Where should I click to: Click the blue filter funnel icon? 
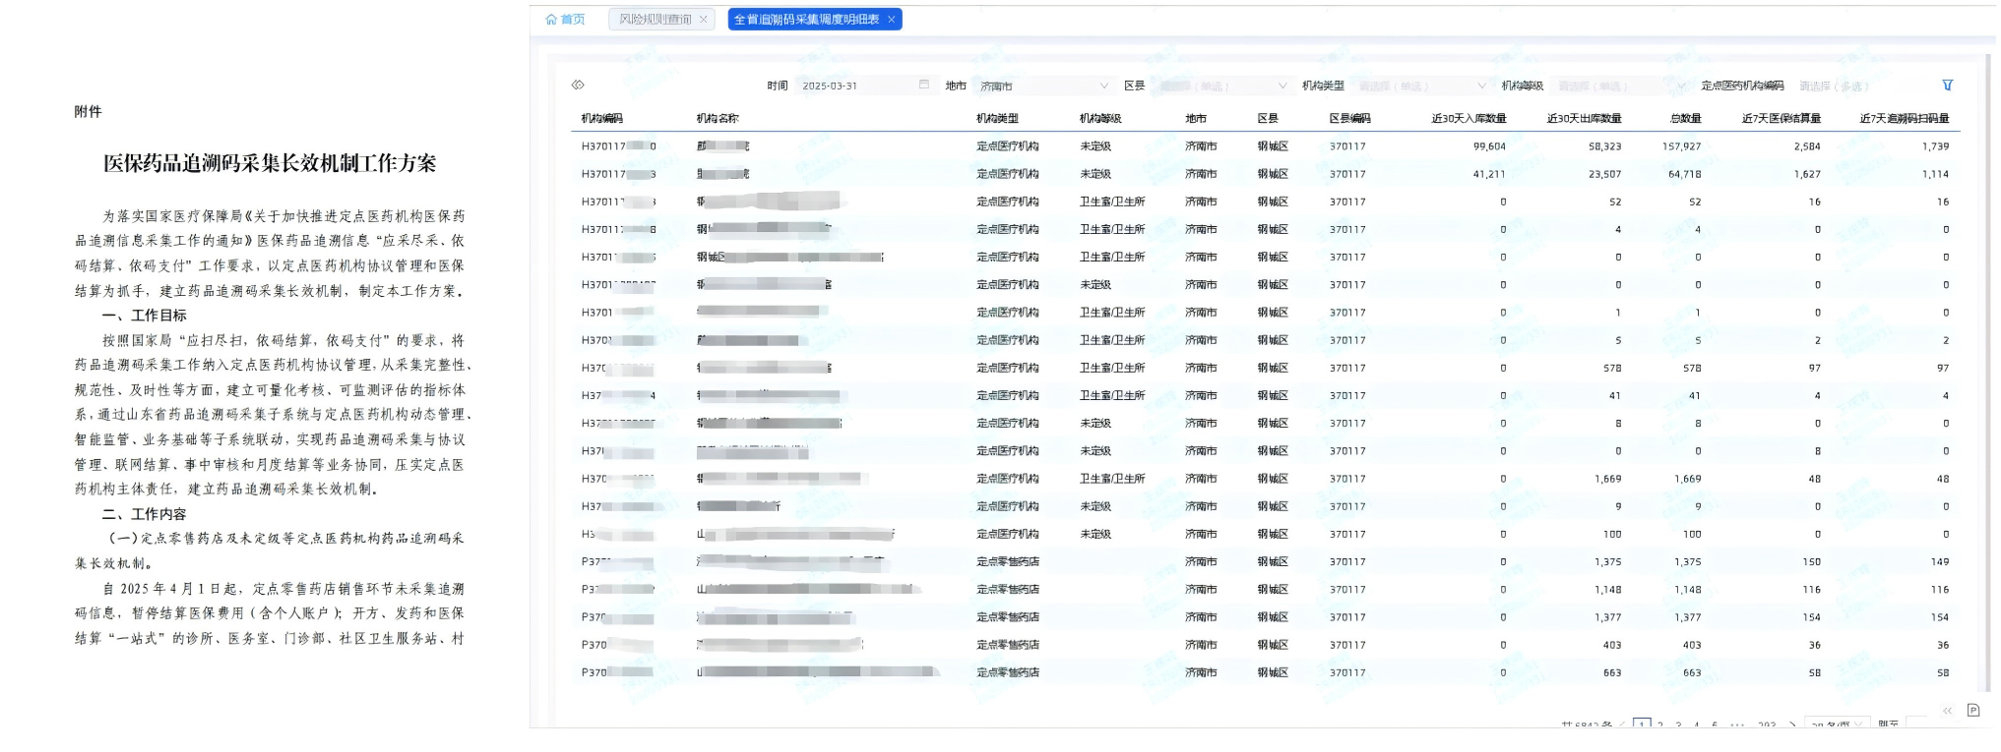pos(1947,86)
